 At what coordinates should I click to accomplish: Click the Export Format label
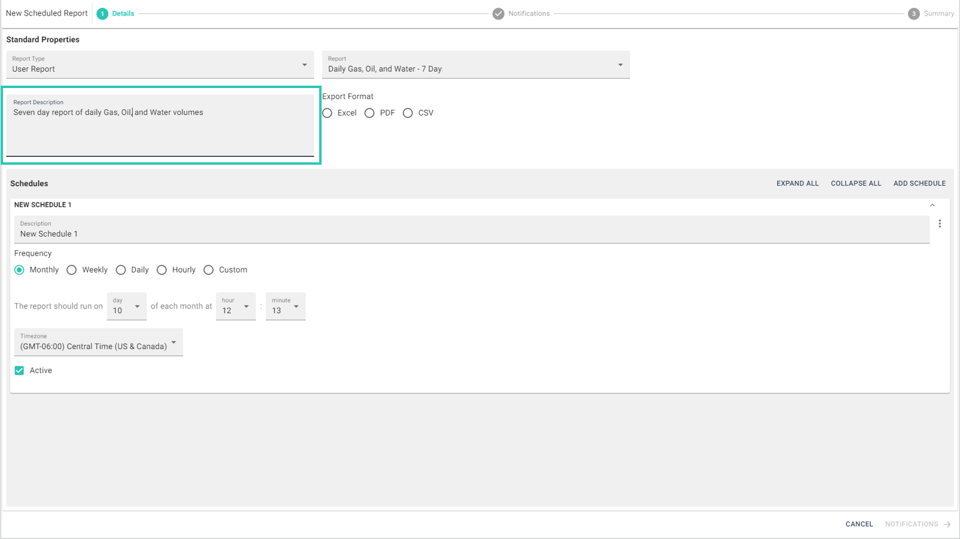(x=347, y=96)
